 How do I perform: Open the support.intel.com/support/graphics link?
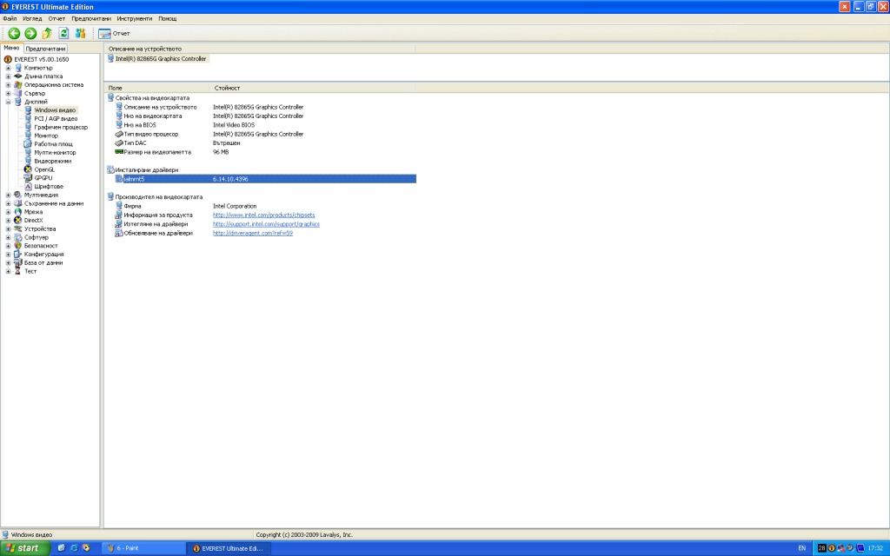pos(266,224)
